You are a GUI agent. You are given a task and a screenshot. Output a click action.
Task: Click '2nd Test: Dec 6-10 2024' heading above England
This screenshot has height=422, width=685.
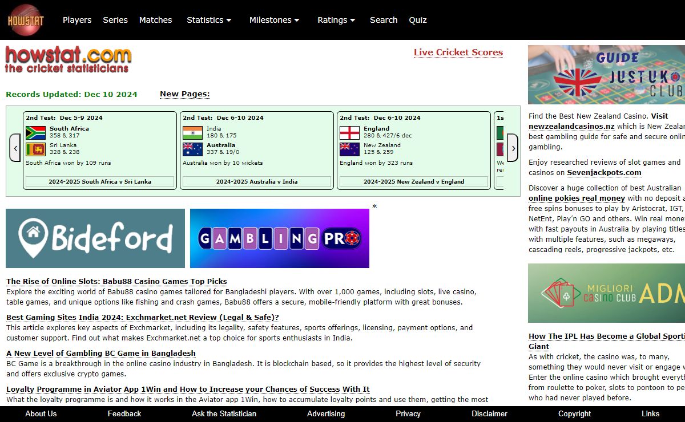(x=380, y=118)
